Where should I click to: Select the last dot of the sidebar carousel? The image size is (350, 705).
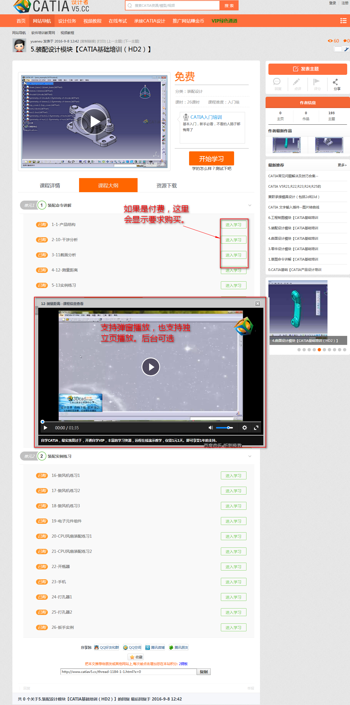point(345,350)
